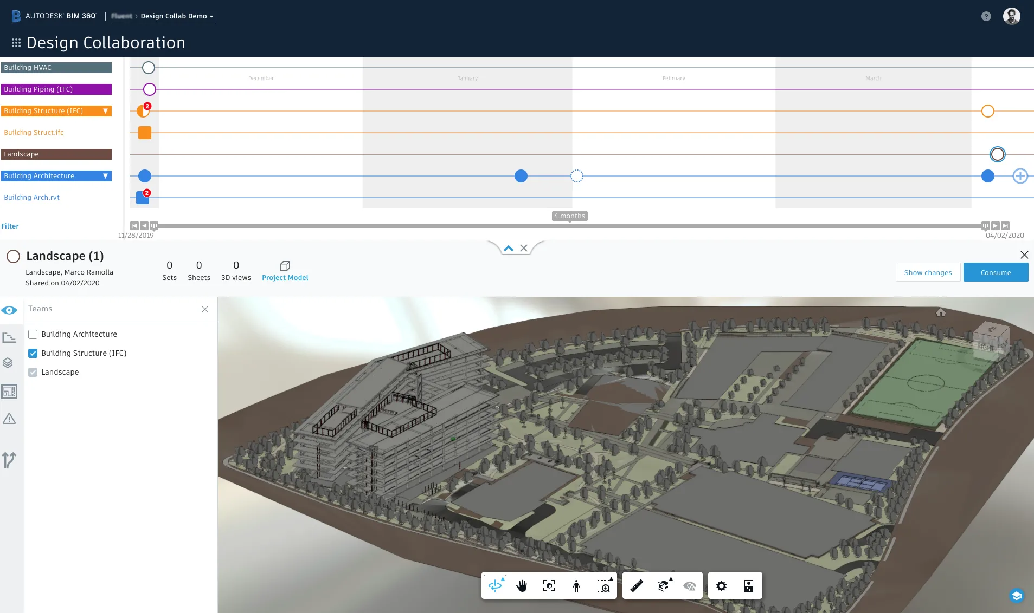Screen dimensions: 1034x613
Task: Open the Issues warning panel
Action: click(x=9, y=418)
